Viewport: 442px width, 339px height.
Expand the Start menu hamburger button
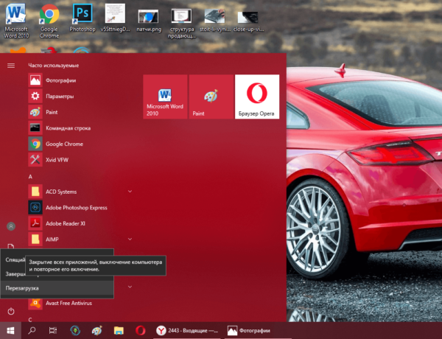[x=11, y=66]
